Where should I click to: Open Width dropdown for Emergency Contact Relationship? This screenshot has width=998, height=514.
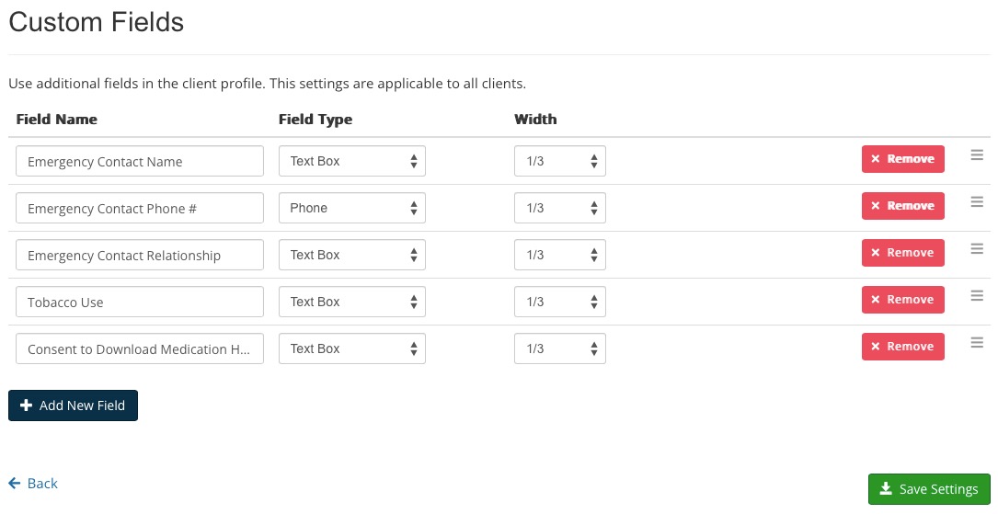click(560, 255)
